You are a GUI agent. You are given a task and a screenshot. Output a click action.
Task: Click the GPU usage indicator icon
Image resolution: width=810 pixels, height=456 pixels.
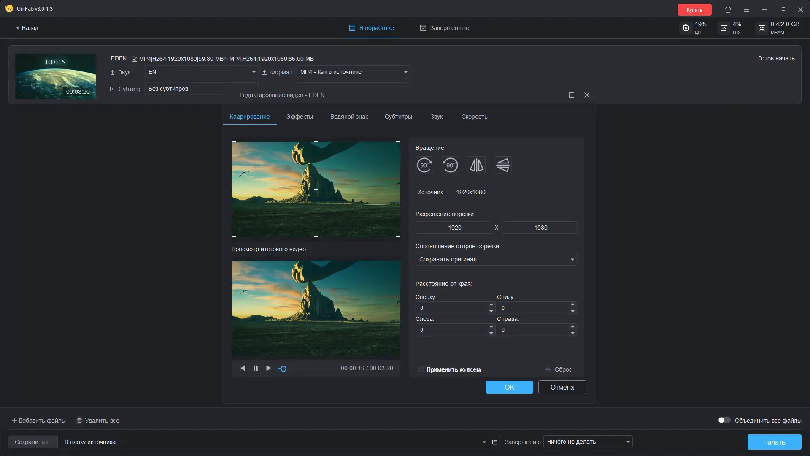pyautogui.click(x=724, y=27)
